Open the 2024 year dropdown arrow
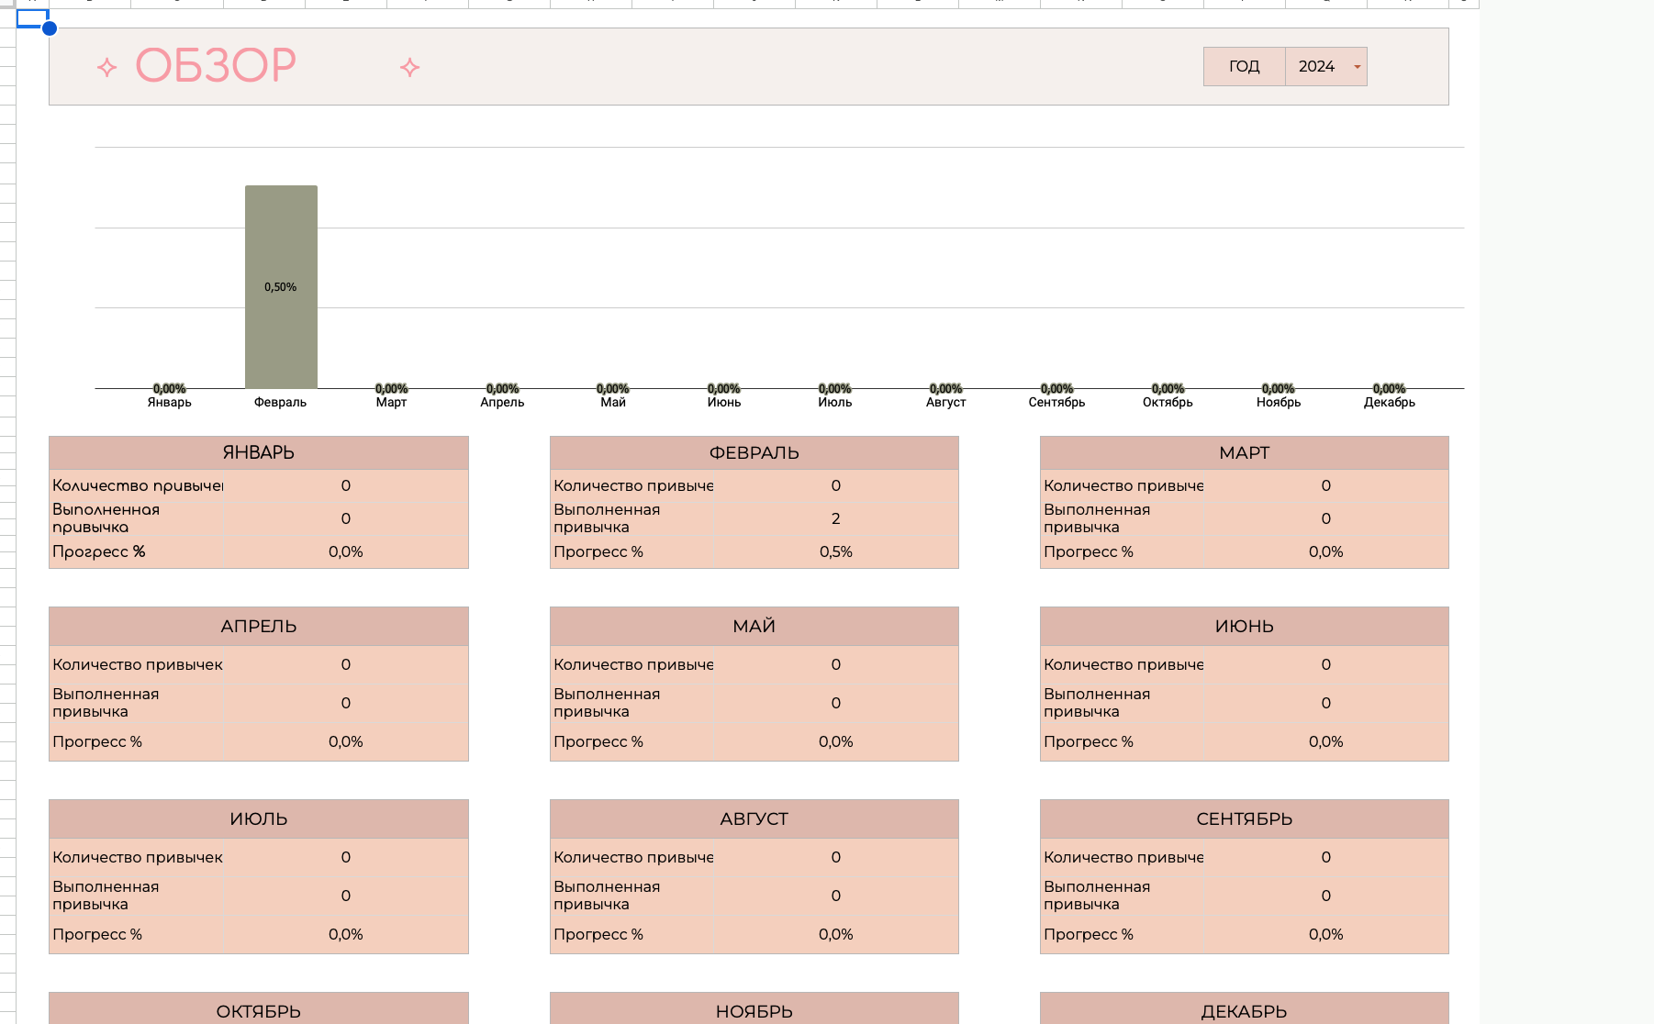Viewport: 1654px width, 1024px height. pyautogui.click(x=1357, y=67)
